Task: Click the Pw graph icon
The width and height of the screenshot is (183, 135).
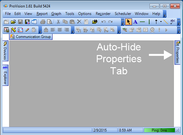Action: (106, 30)
